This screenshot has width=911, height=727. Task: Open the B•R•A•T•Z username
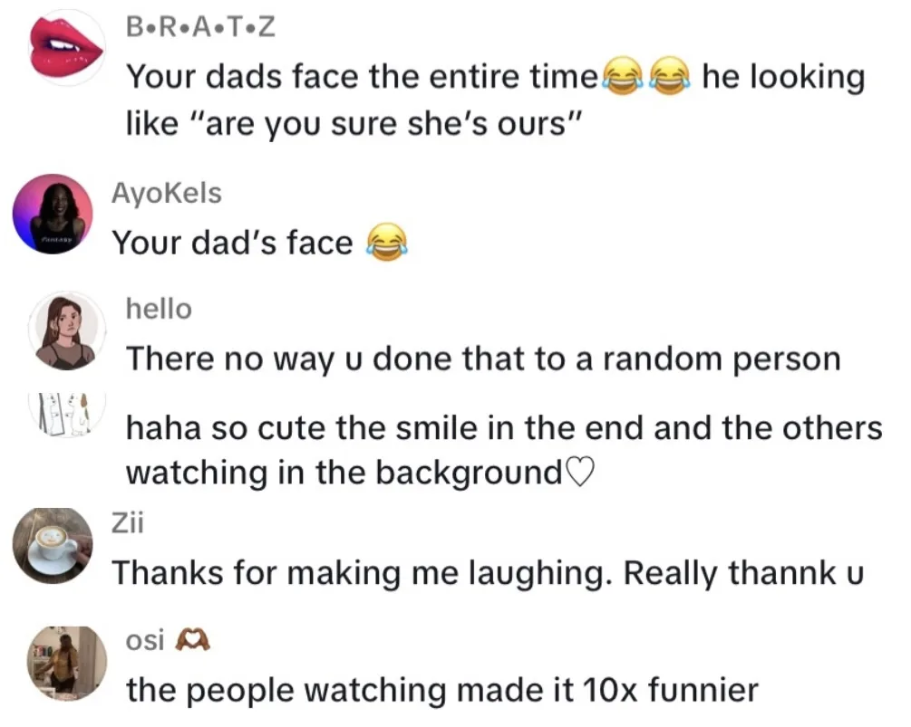[x=199, y=28]
